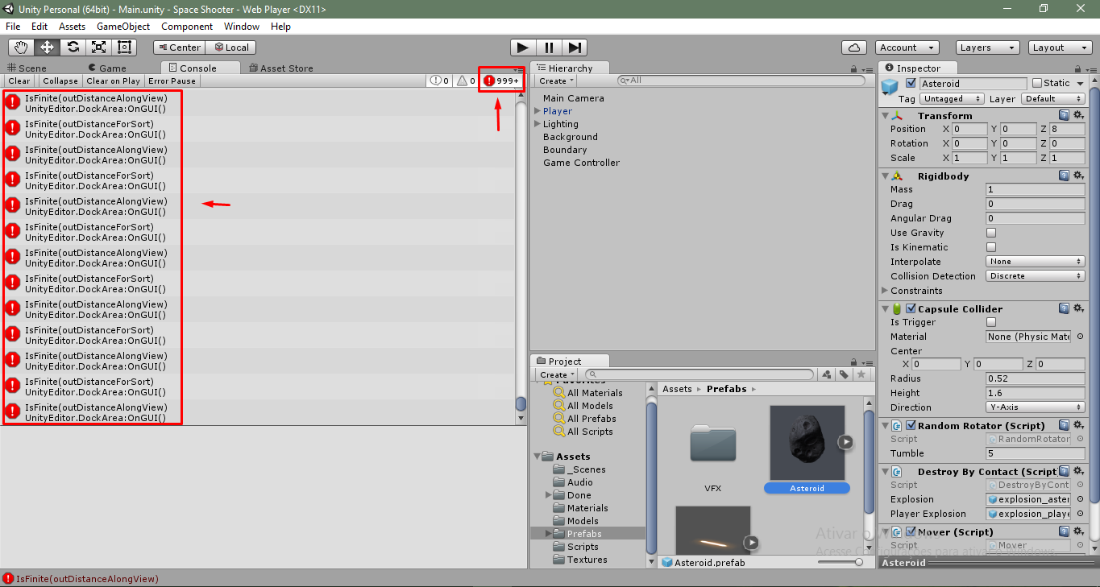The height and width of the screenshot is (587, 1100).
Task: Toggle Clear on Play button
Action: [113, 81]
